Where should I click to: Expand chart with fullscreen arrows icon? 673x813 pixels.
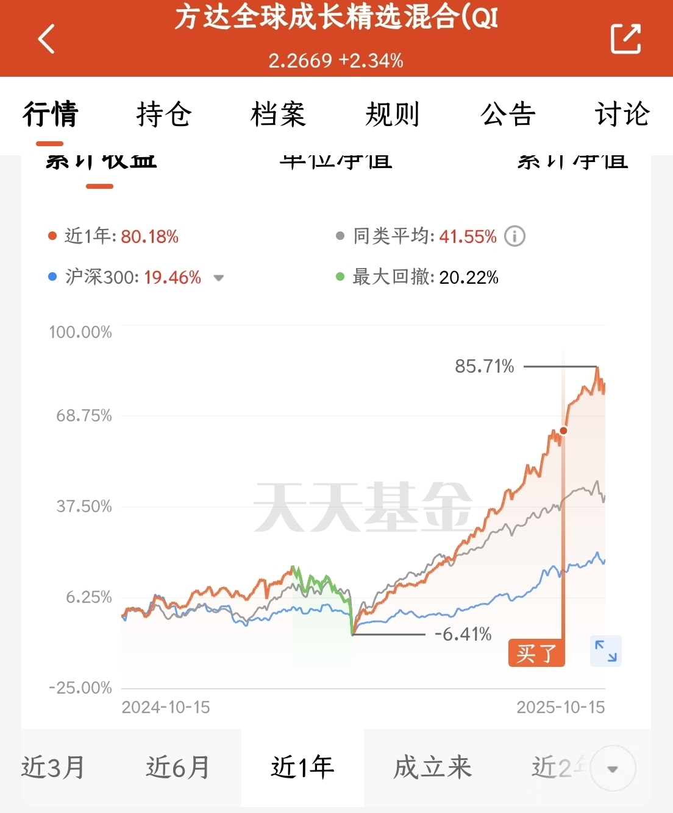[x=606, y=650]
